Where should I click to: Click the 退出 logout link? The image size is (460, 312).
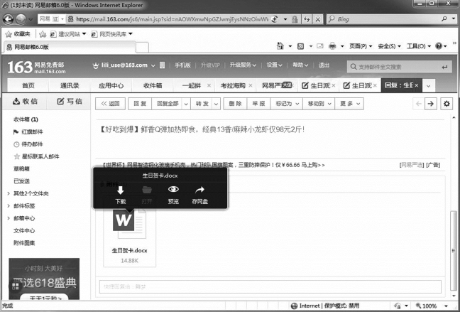tap(324, 65)
